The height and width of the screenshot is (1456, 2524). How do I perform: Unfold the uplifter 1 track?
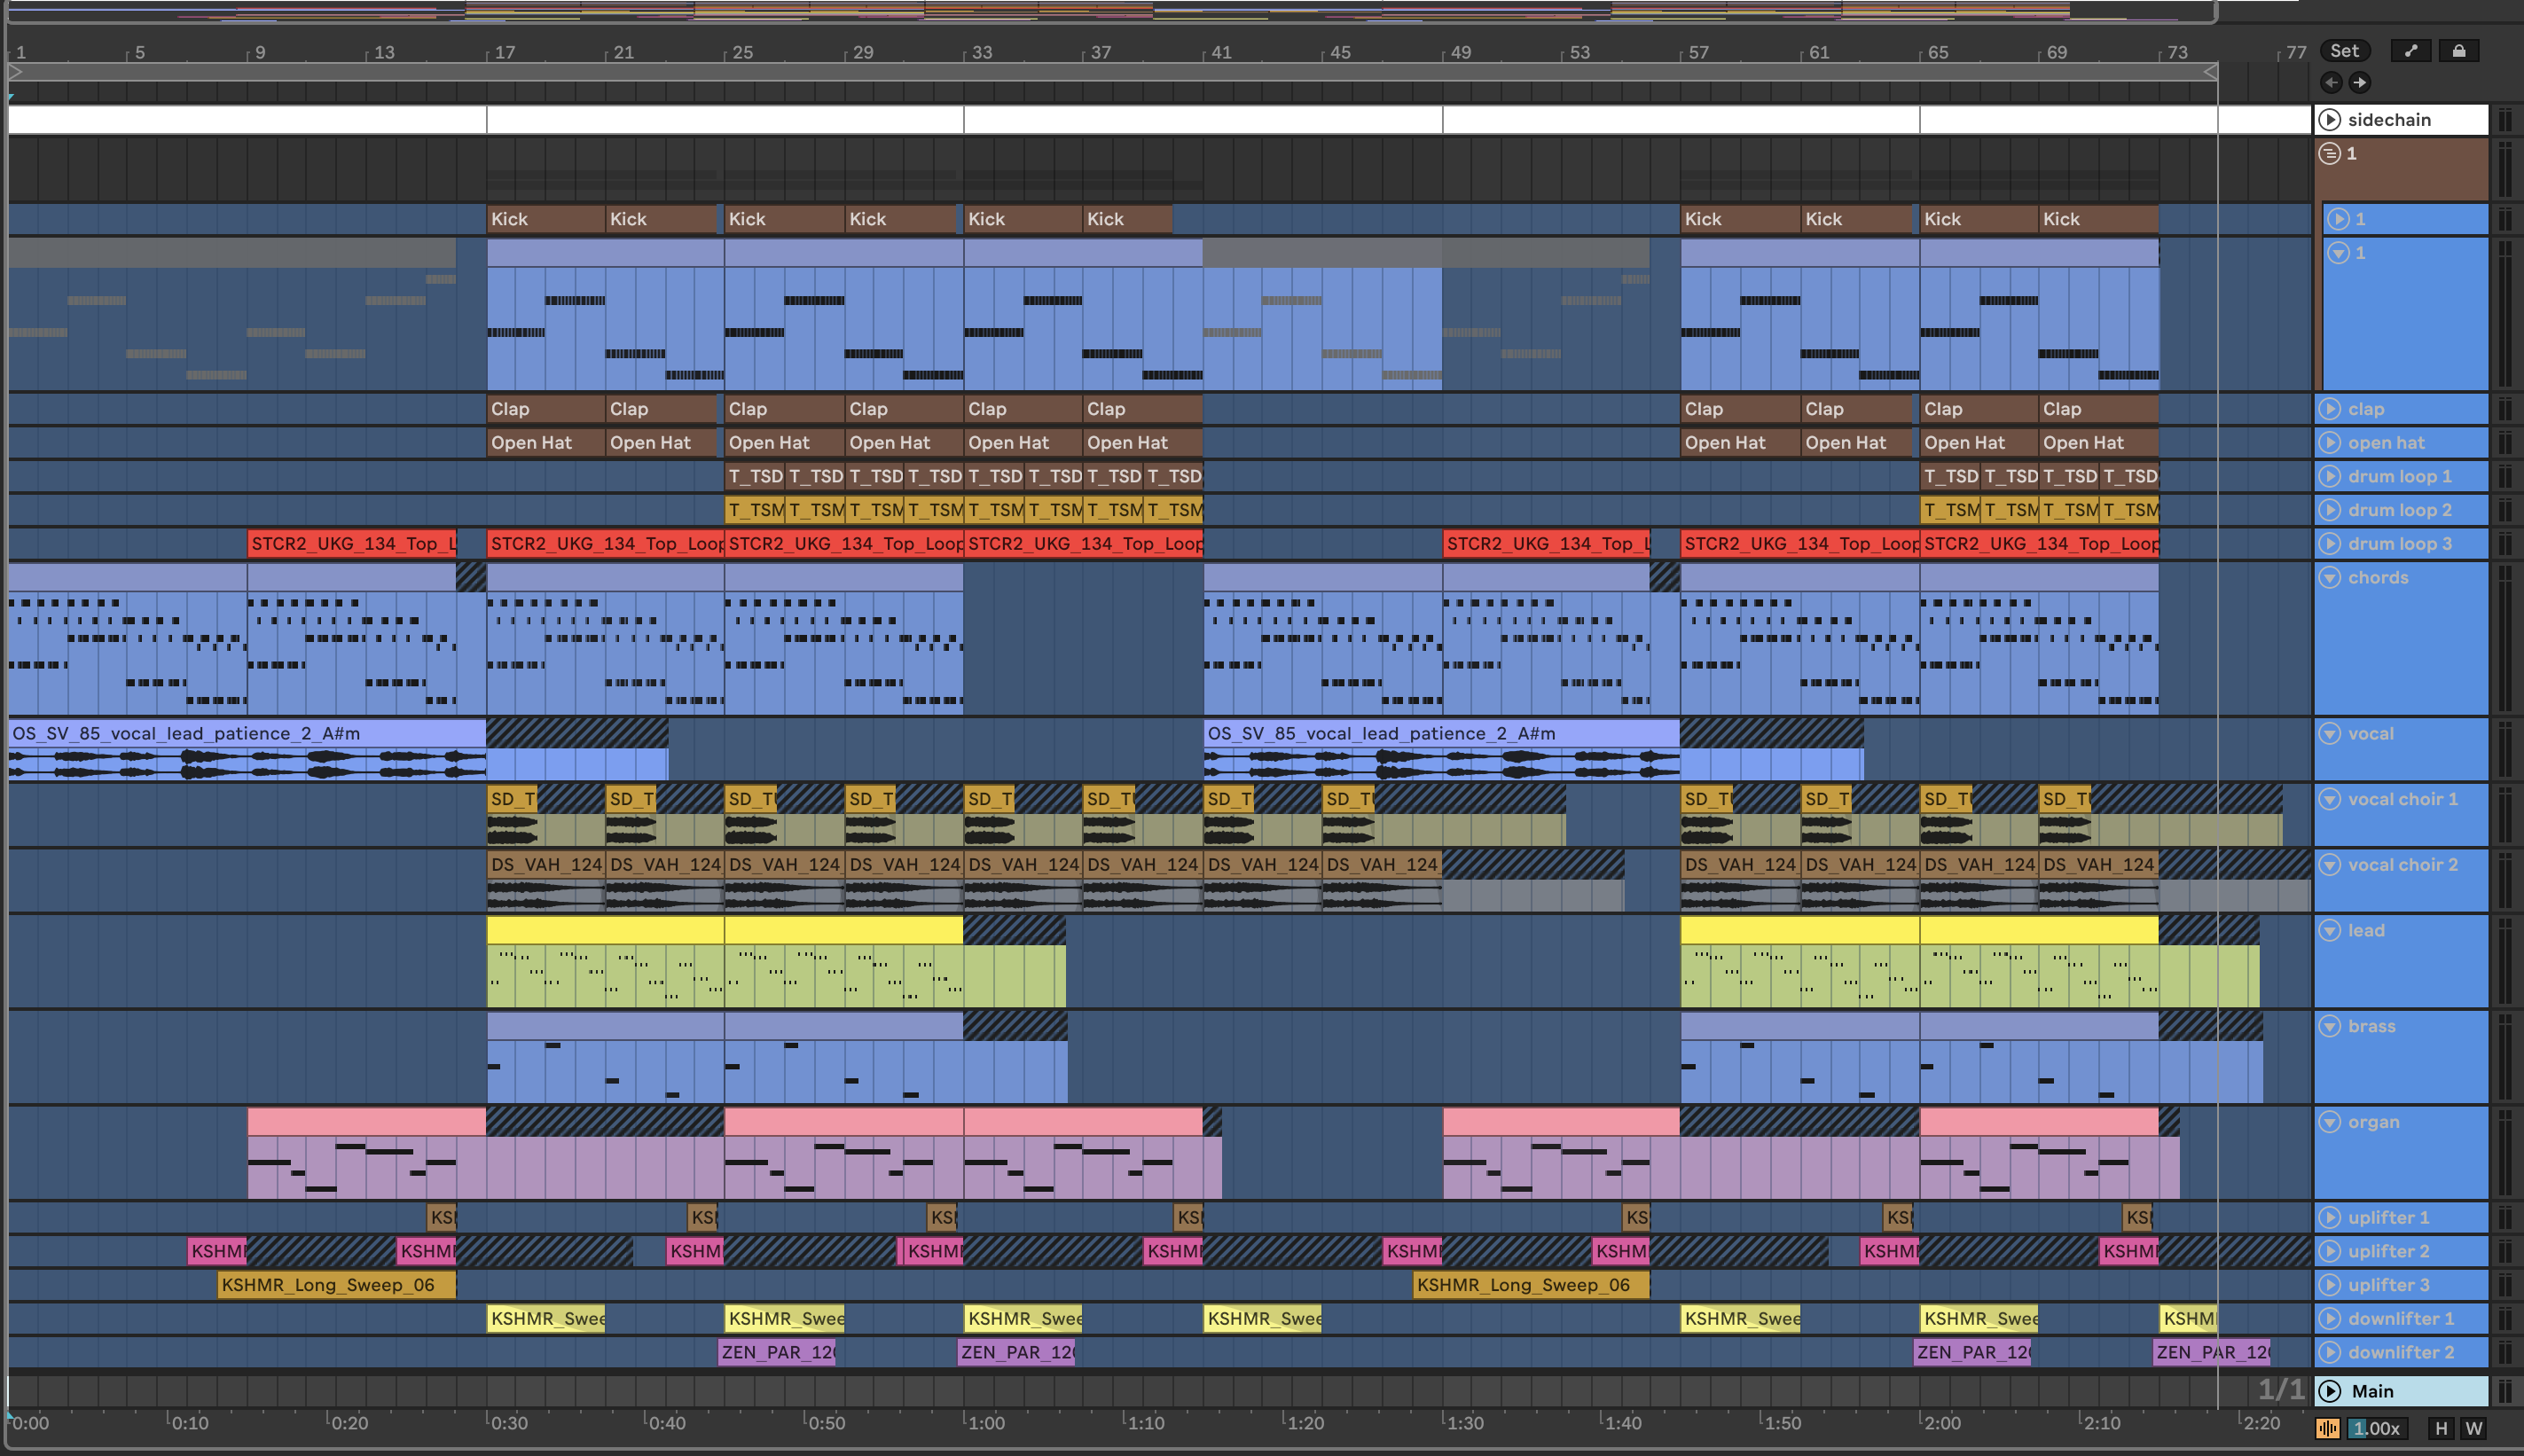point(2330,1218)
